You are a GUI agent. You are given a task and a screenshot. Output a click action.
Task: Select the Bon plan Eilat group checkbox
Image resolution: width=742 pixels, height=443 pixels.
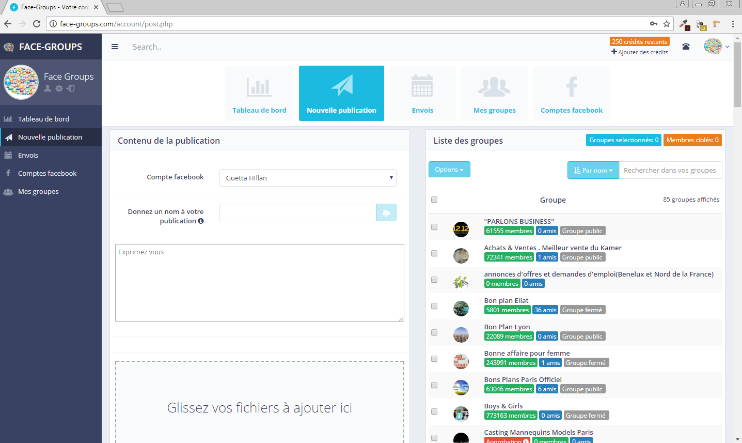[x=434, y=306]
